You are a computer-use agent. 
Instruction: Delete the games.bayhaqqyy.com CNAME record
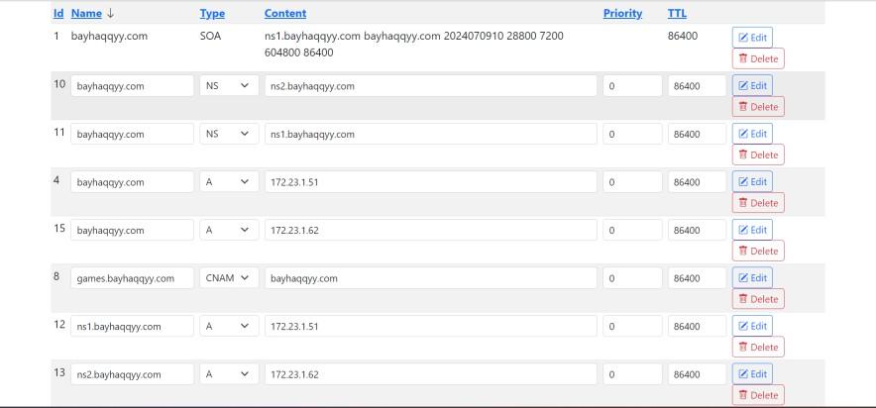(x=758, y=299)
